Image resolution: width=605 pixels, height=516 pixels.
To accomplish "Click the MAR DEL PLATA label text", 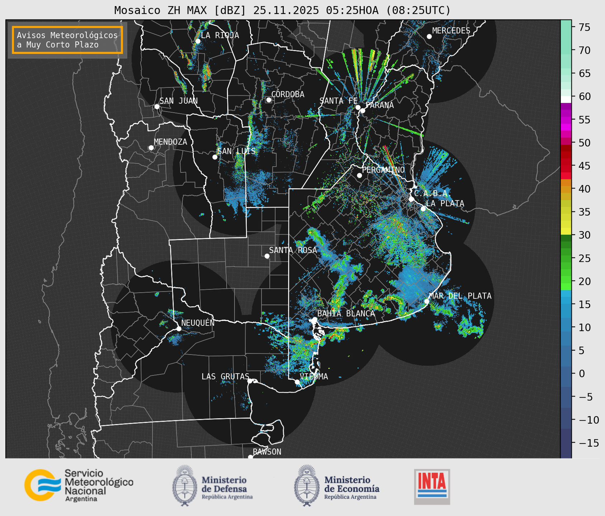I will point(460,296).
